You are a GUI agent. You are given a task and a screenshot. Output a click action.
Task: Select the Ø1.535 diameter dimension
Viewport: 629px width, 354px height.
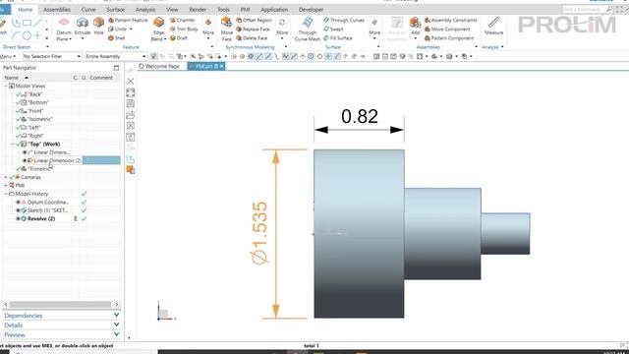tap(259, 233)
